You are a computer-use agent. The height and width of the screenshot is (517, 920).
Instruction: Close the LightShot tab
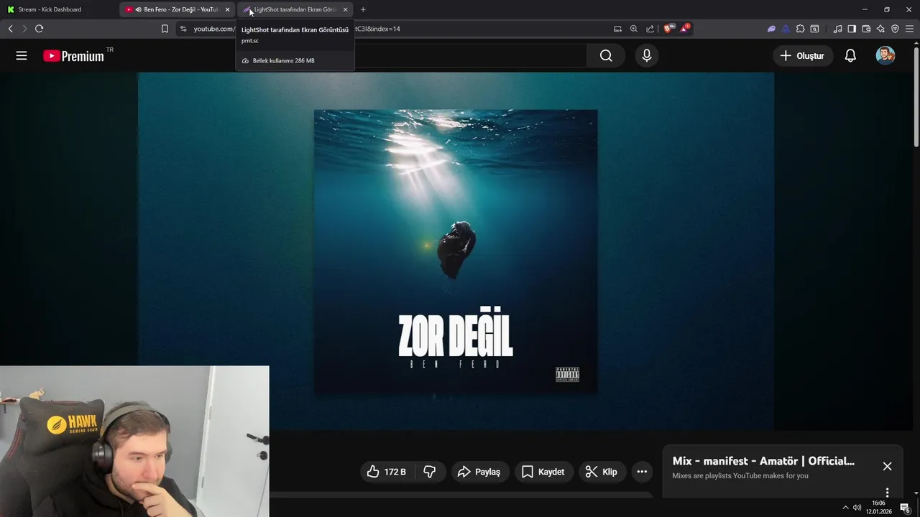click(x=346, y=9)
